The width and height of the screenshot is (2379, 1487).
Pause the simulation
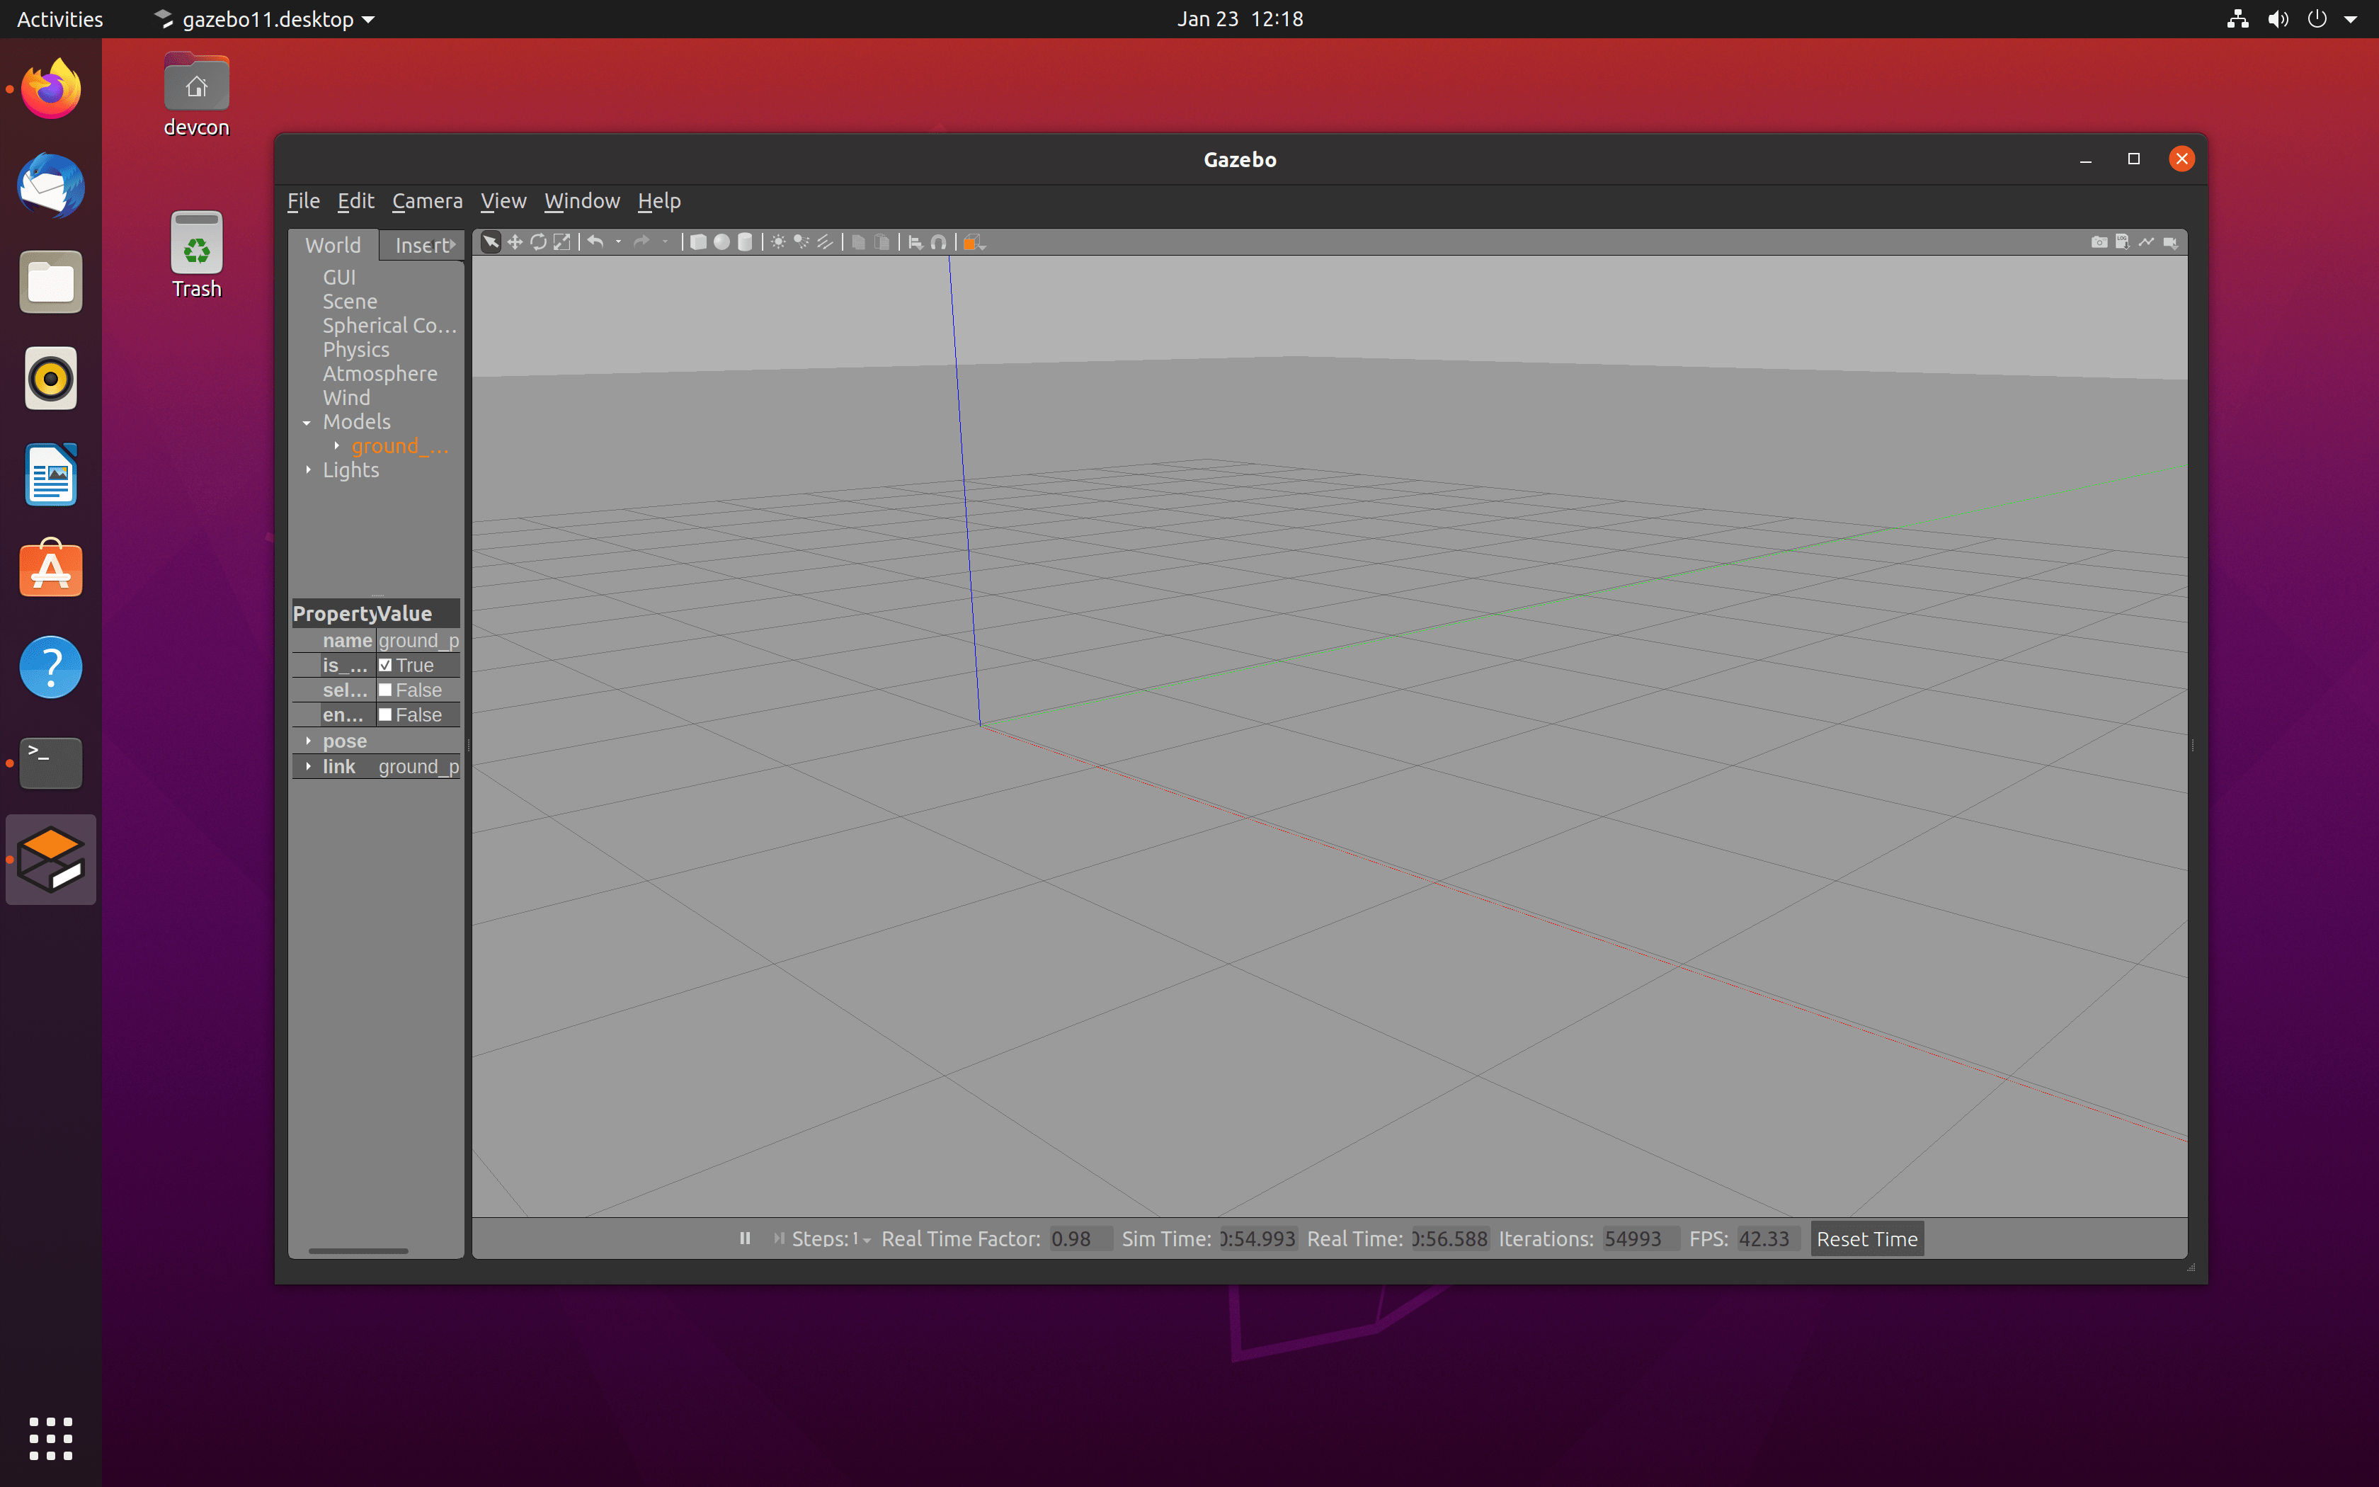(x=745, y=1238)
